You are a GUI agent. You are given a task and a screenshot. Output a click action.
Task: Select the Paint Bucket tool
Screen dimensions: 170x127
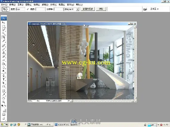coord(4,64)
